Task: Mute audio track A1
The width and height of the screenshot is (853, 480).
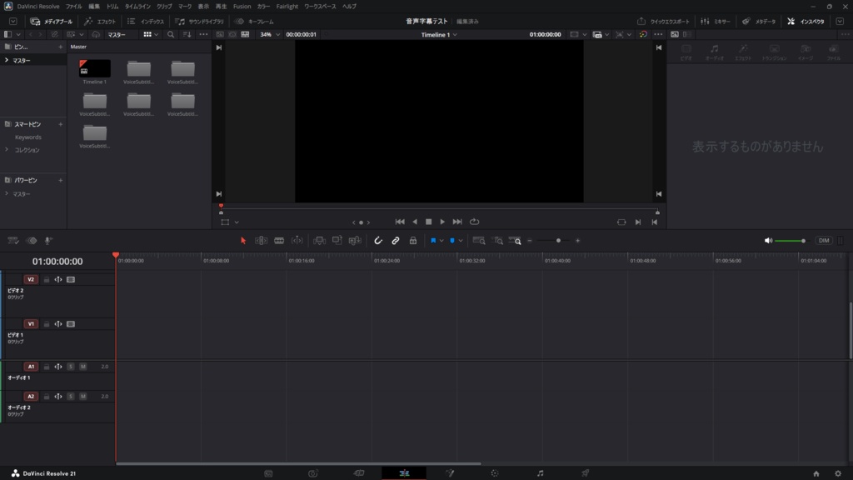Action: coord(83,367)
